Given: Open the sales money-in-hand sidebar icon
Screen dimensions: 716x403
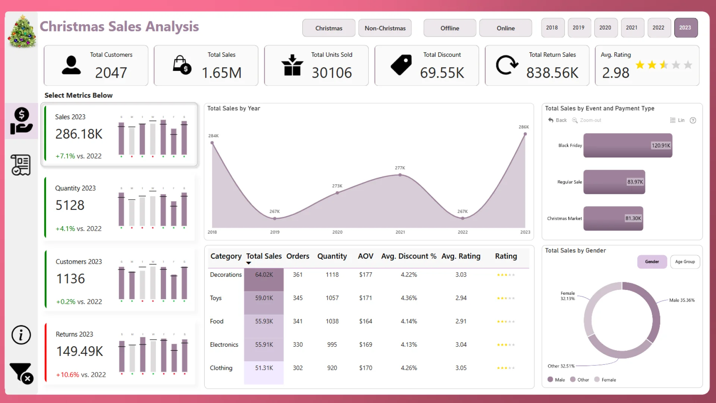Looking at the screenshot, I should point(21,121).
